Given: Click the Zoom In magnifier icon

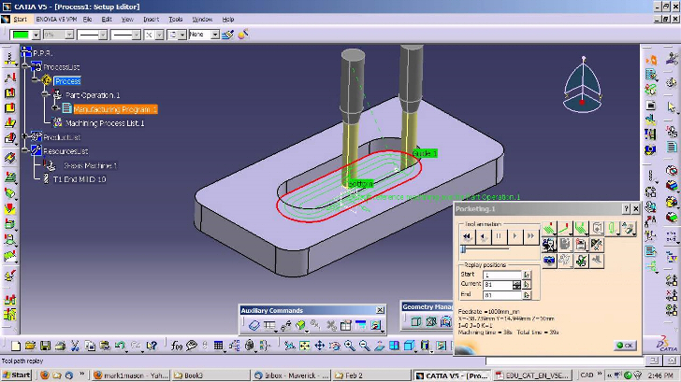Looking at the screenshot, I should (x=349, y=346).
